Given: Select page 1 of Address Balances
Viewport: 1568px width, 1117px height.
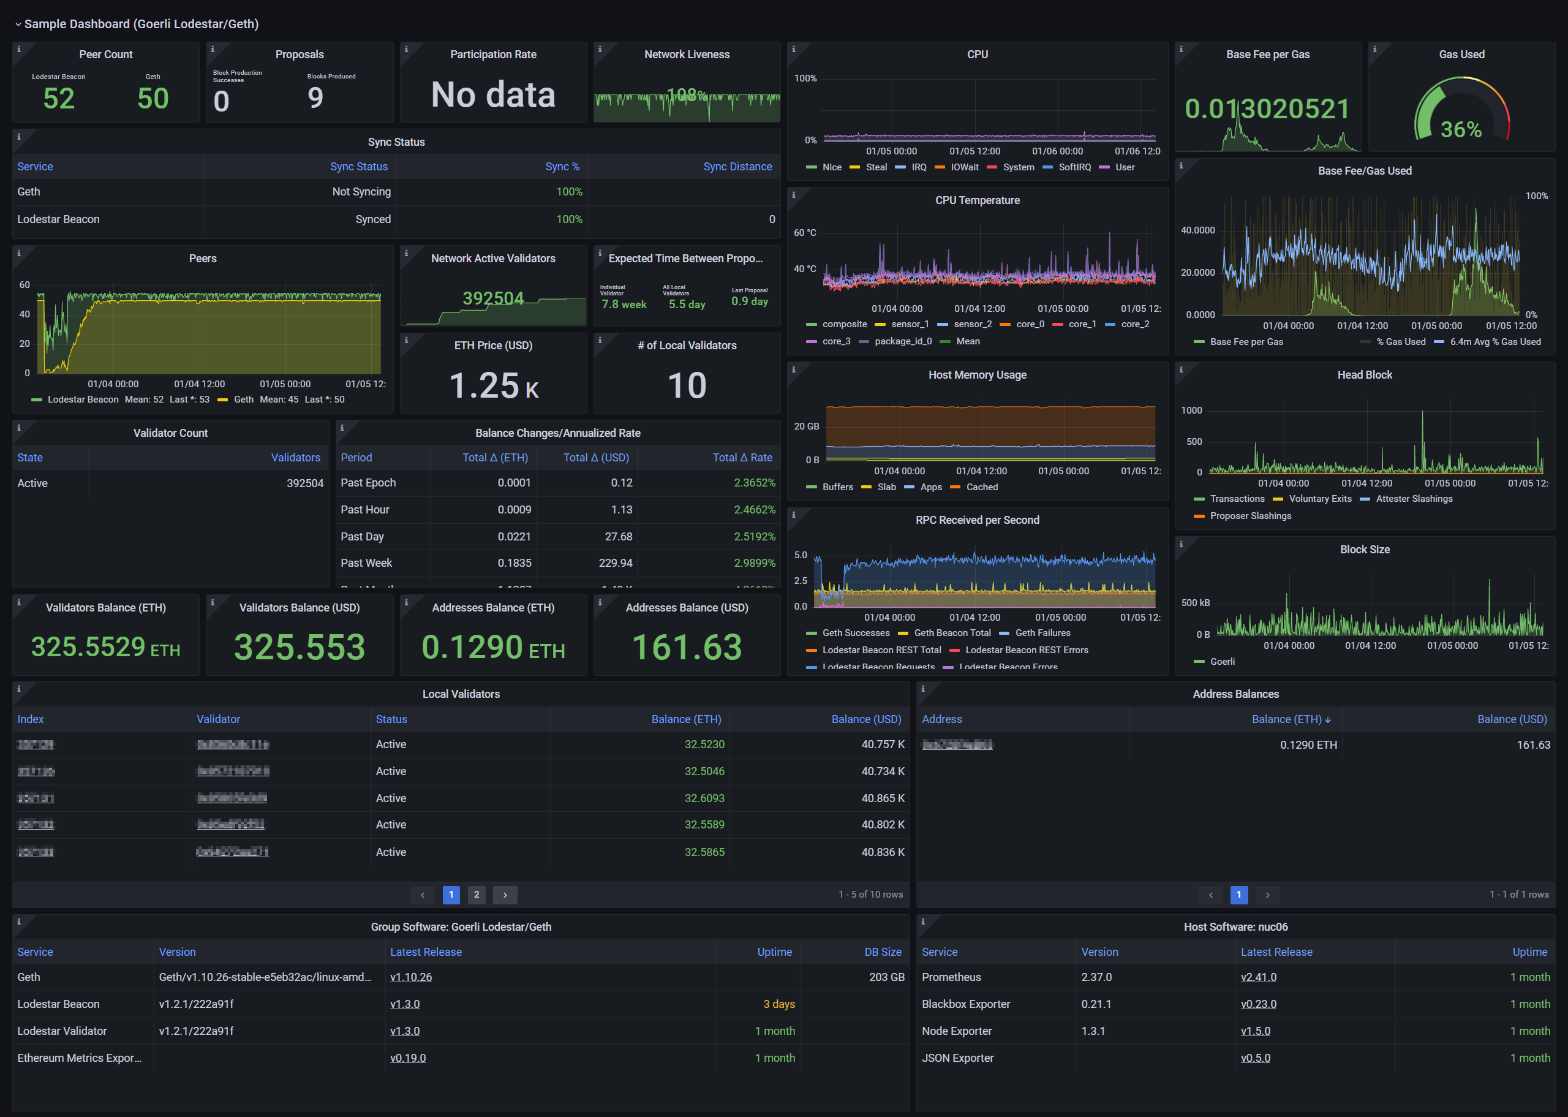Looking at the screenshot, I should pos(1238,896).
